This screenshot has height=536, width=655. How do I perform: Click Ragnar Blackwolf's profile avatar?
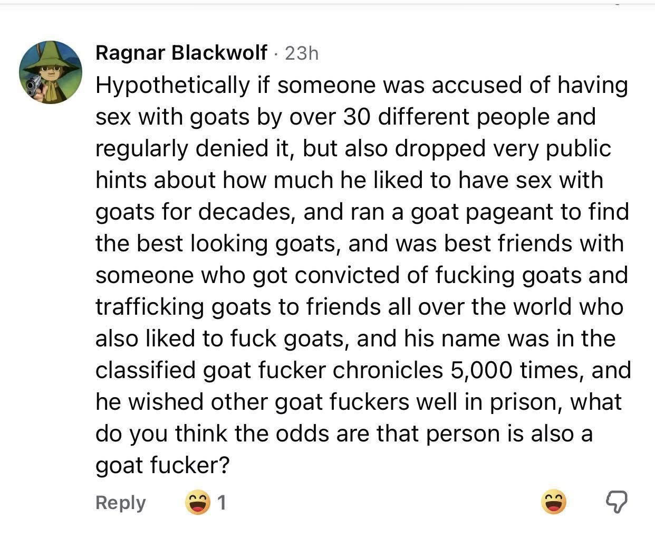click(x=51, y=72)
